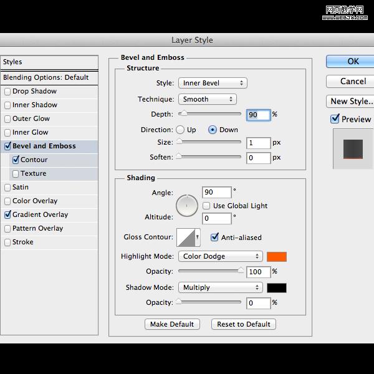Open the Shadow Mode dropdown showing Multiply
The width and height of the screenshot is (374, 374).
click(x=221, y=287)
